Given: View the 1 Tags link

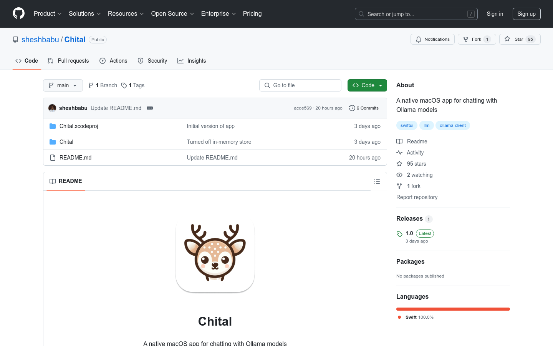Looking at the screenshot, I should [133, 85].
